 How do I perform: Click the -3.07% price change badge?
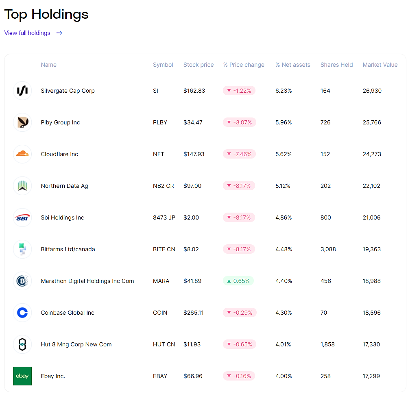240,122
